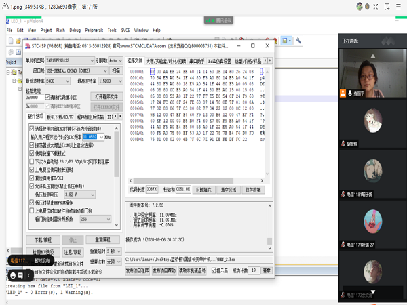Click the up arrow above speaker video

tap(372, 56)
